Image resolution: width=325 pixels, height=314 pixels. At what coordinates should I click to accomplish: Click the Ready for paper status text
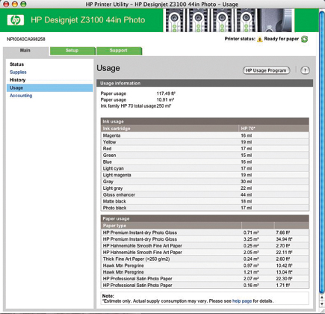click(x=282, y=39)
